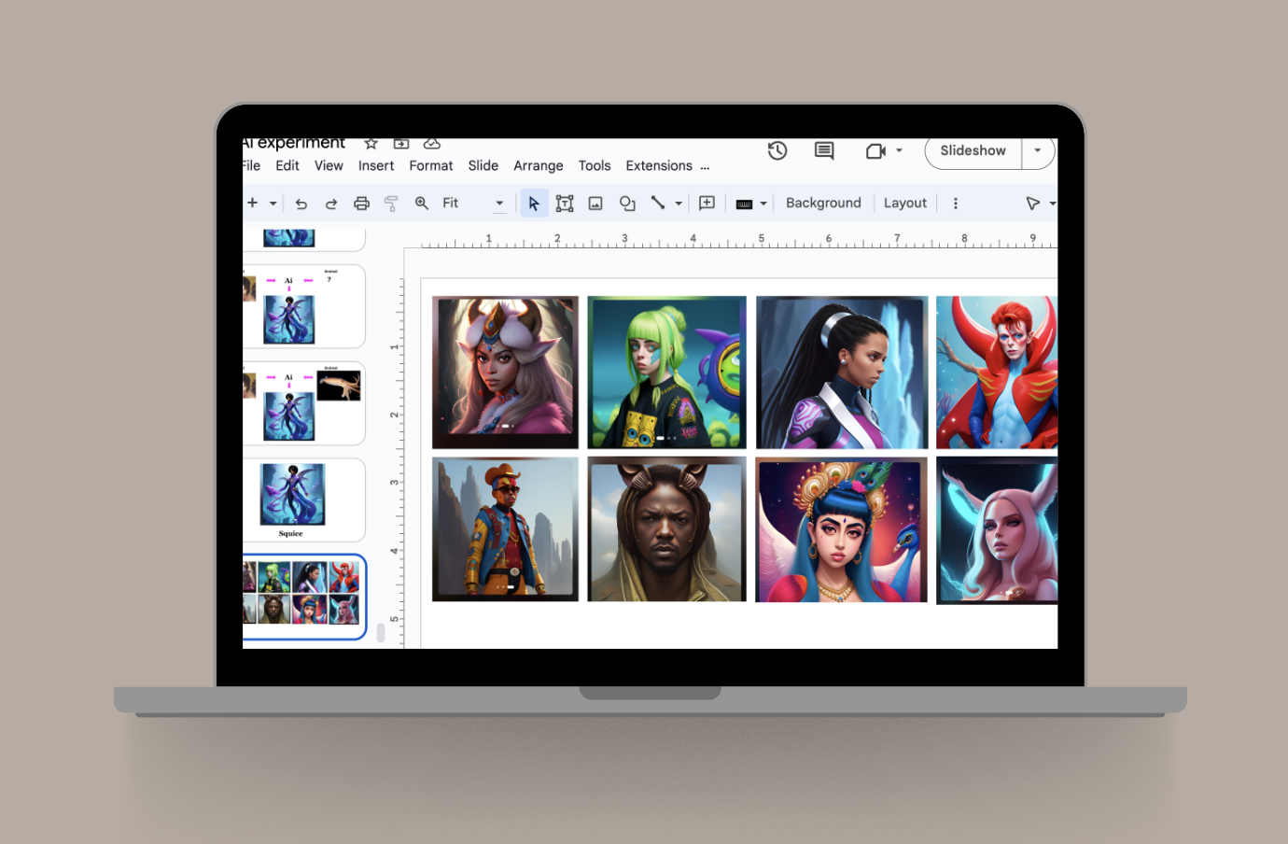Select slide thumbnail with Ai and question mark

(303, 307)
